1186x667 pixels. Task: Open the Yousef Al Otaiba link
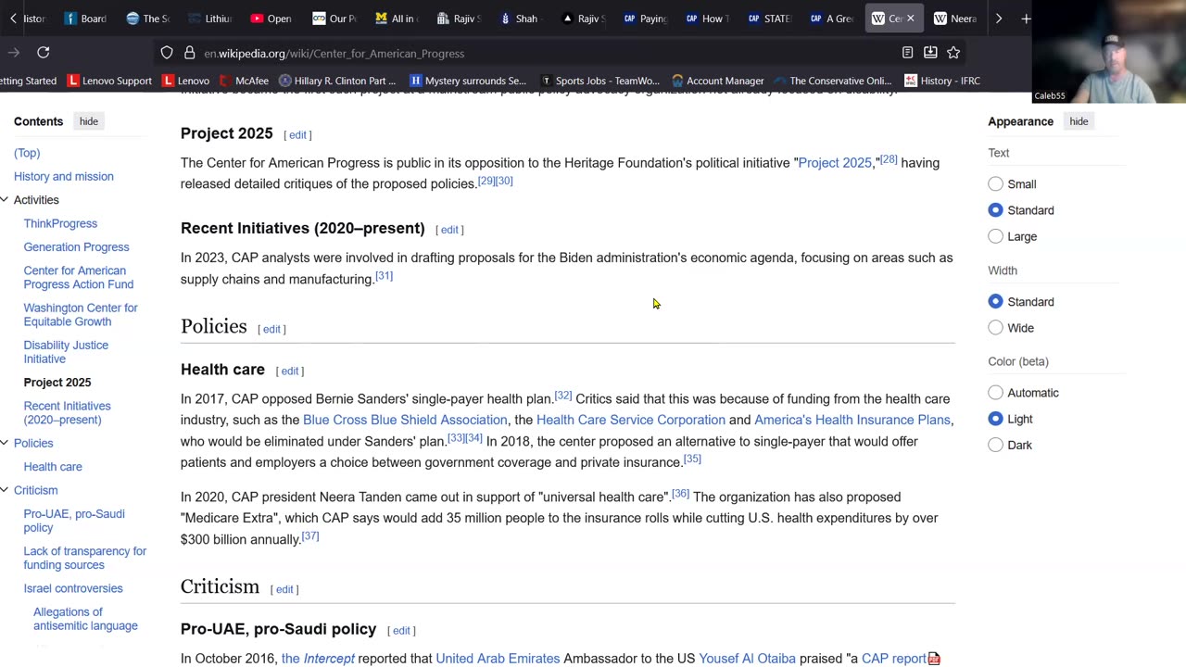point(747,659)
